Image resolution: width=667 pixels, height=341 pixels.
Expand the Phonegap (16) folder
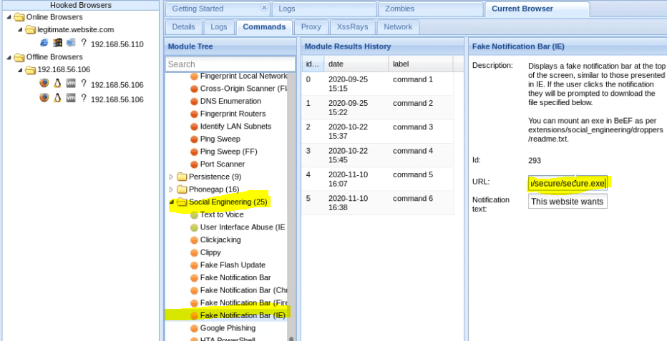tap(171, 189)
